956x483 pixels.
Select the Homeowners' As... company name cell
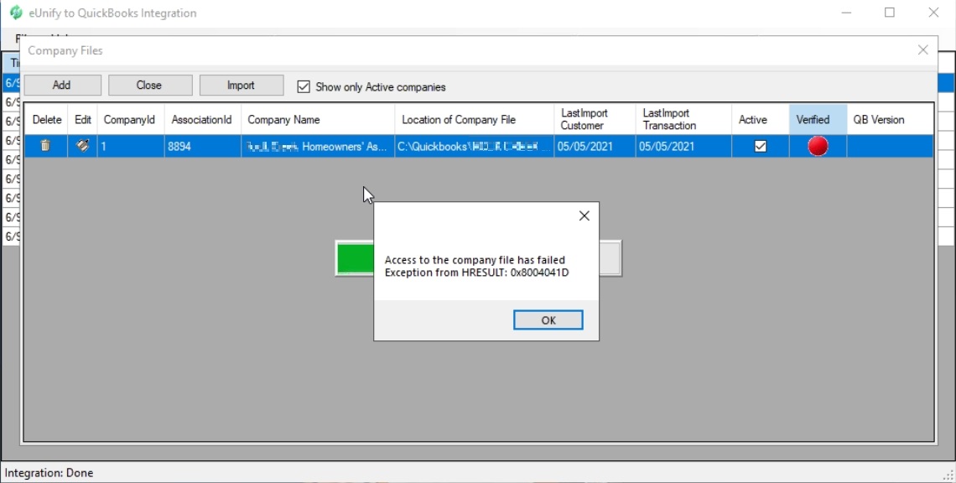point(318,147)
